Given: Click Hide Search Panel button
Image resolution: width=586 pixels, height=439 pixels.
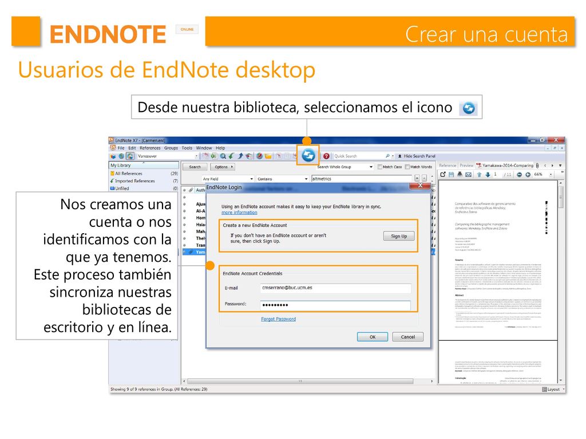Looking at the screenshot, I should [x=417, y=156].
